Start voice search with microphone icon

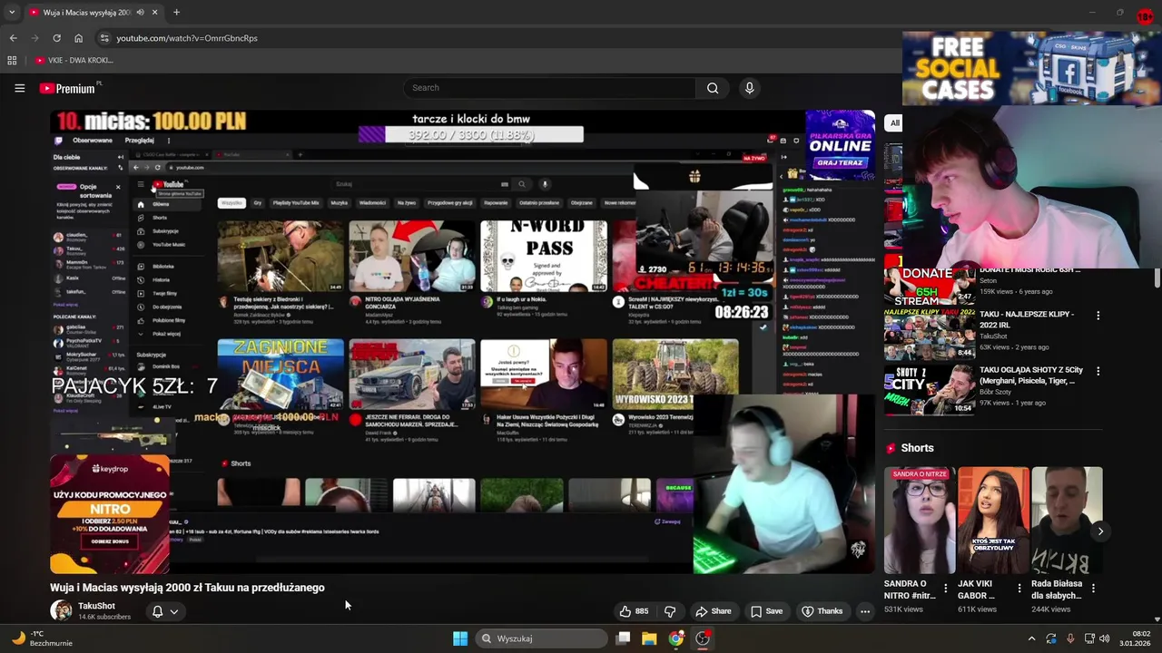(749, 88)
